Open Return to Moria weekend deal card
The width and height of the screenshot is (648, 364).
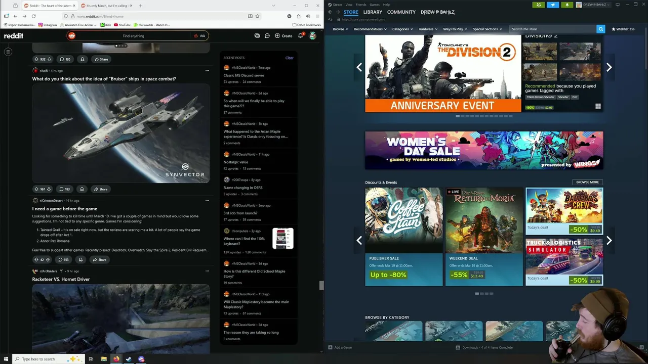click(x=484, y=237)
